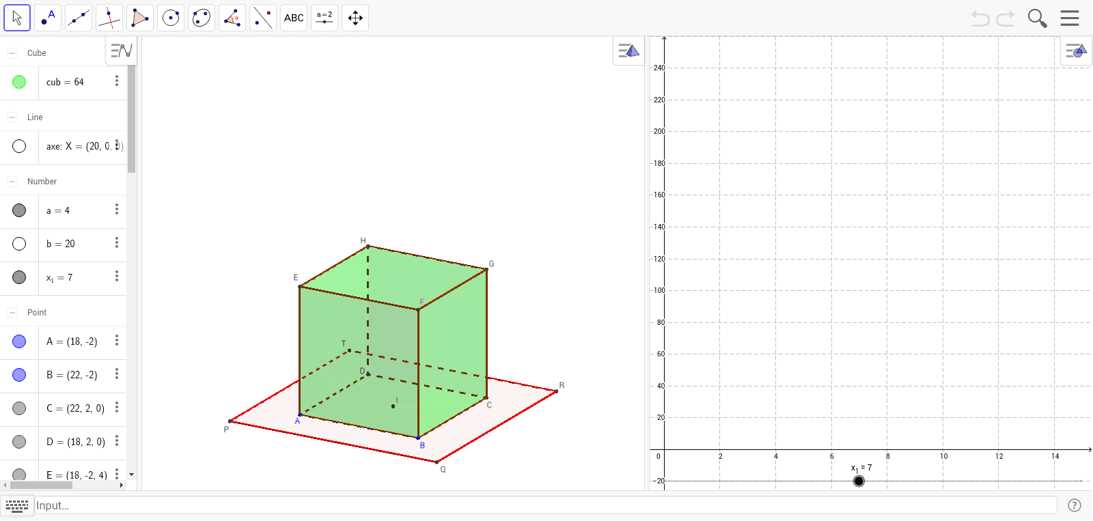Select the Ellipse tool
Image resolution: width=1093 pixels, height=521 pixels.
click(202, 18)
